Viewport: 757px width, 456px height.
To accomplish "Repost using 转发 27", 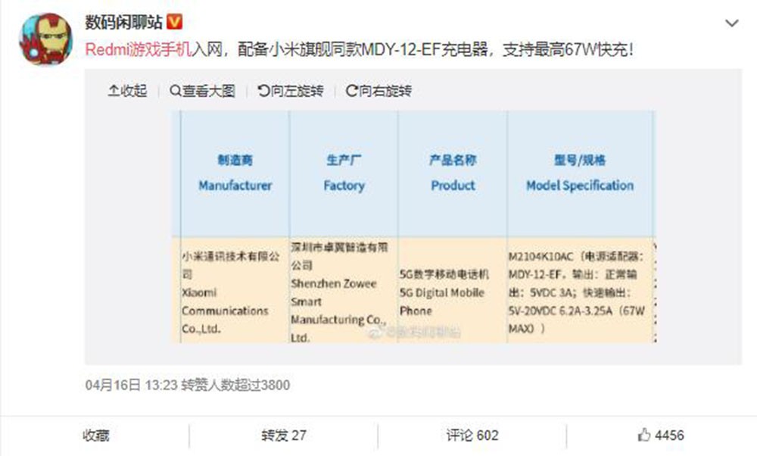I will (284, 436).
